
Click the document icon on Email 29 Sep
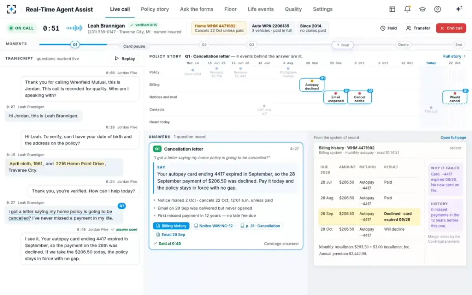pyautogui.click(x=158, y=235)
